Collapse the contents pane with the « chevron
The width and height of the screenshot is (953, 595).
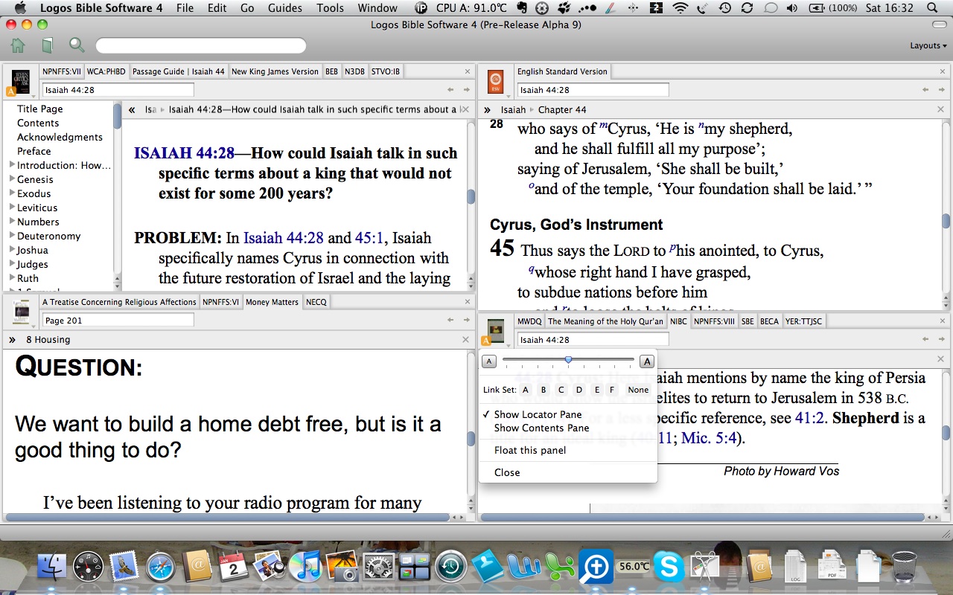(132, 109)
